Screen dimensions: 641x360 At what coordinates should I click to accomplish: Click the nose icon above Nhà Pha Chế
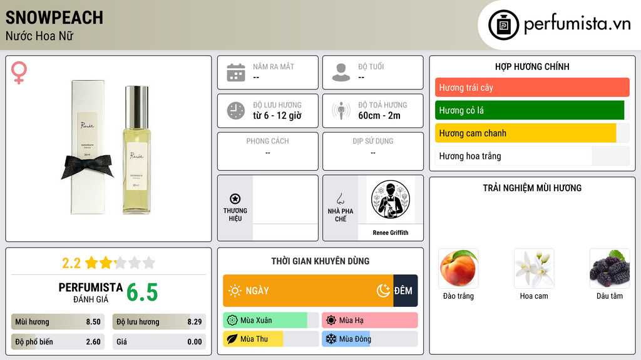340,199
